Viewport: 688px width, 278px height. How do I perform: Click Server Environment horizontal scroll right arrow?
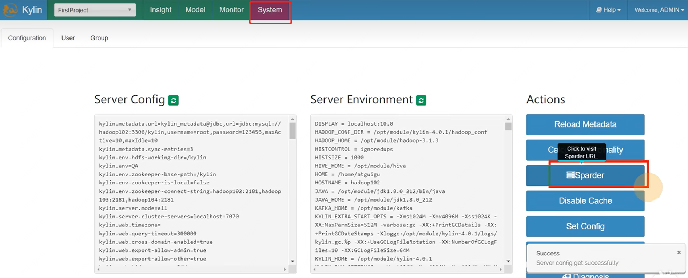pos(501,269)
